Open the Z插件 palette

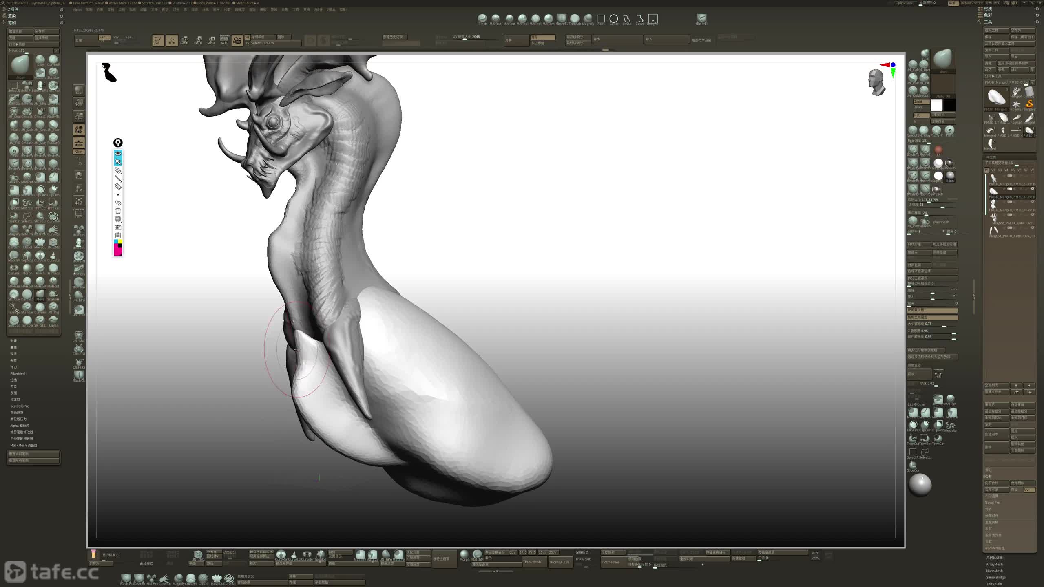13,9
